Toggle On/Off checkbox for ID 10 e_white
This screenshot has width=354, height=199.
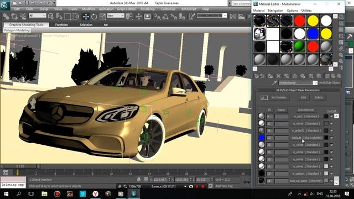tap(331, 123)
